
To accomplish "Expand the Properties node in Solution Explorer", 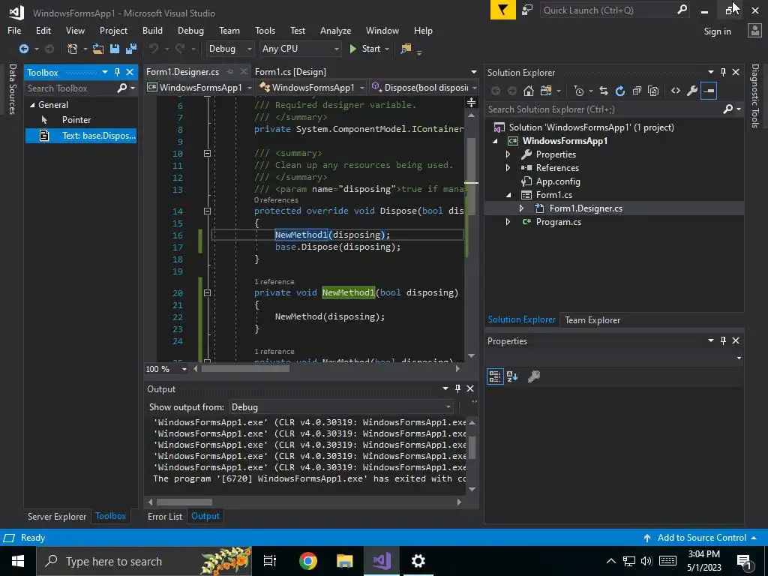I will [x=508, y=154].
